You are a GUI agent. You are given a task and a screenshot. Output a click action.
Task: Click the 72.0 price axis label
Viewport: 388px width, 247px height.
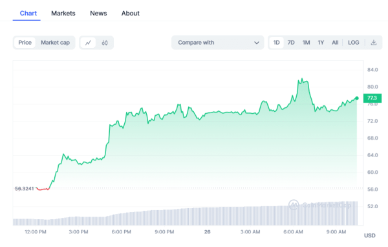[372, 121]
